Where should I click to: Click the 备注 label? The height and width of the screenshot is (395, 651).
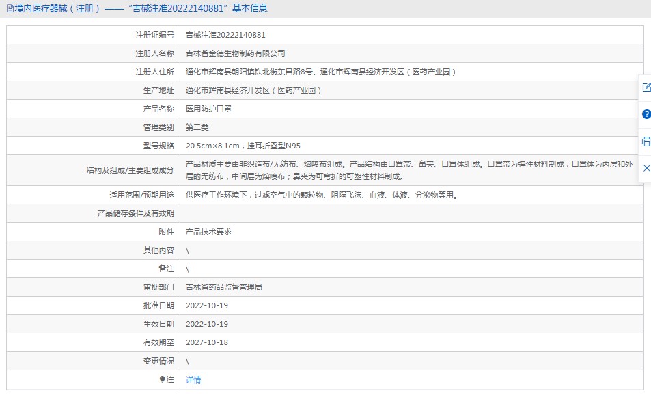(167, 269)
